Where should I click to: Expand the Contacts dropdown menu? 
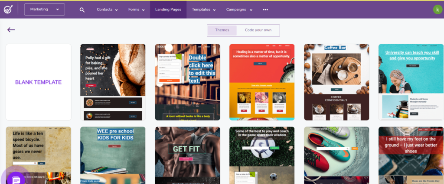pos(107,10)
